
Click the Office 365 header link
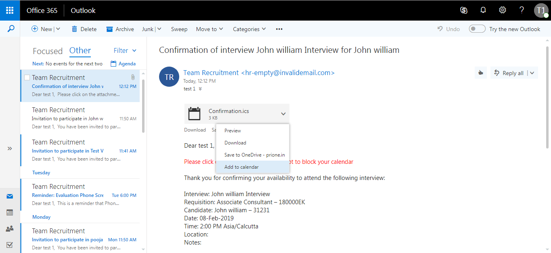[x=42, y=10]
